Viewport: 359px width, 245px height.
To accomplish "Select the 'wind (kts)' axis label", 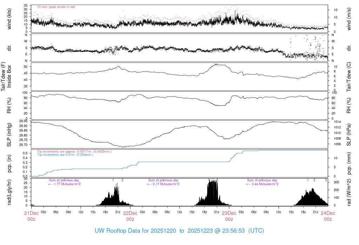I will click(9, 19).
